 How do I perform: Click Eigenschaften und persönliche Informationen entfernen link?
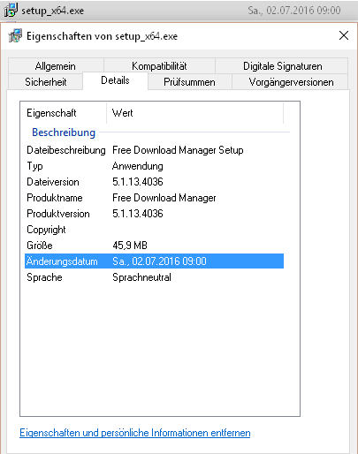tap(135, 433)
